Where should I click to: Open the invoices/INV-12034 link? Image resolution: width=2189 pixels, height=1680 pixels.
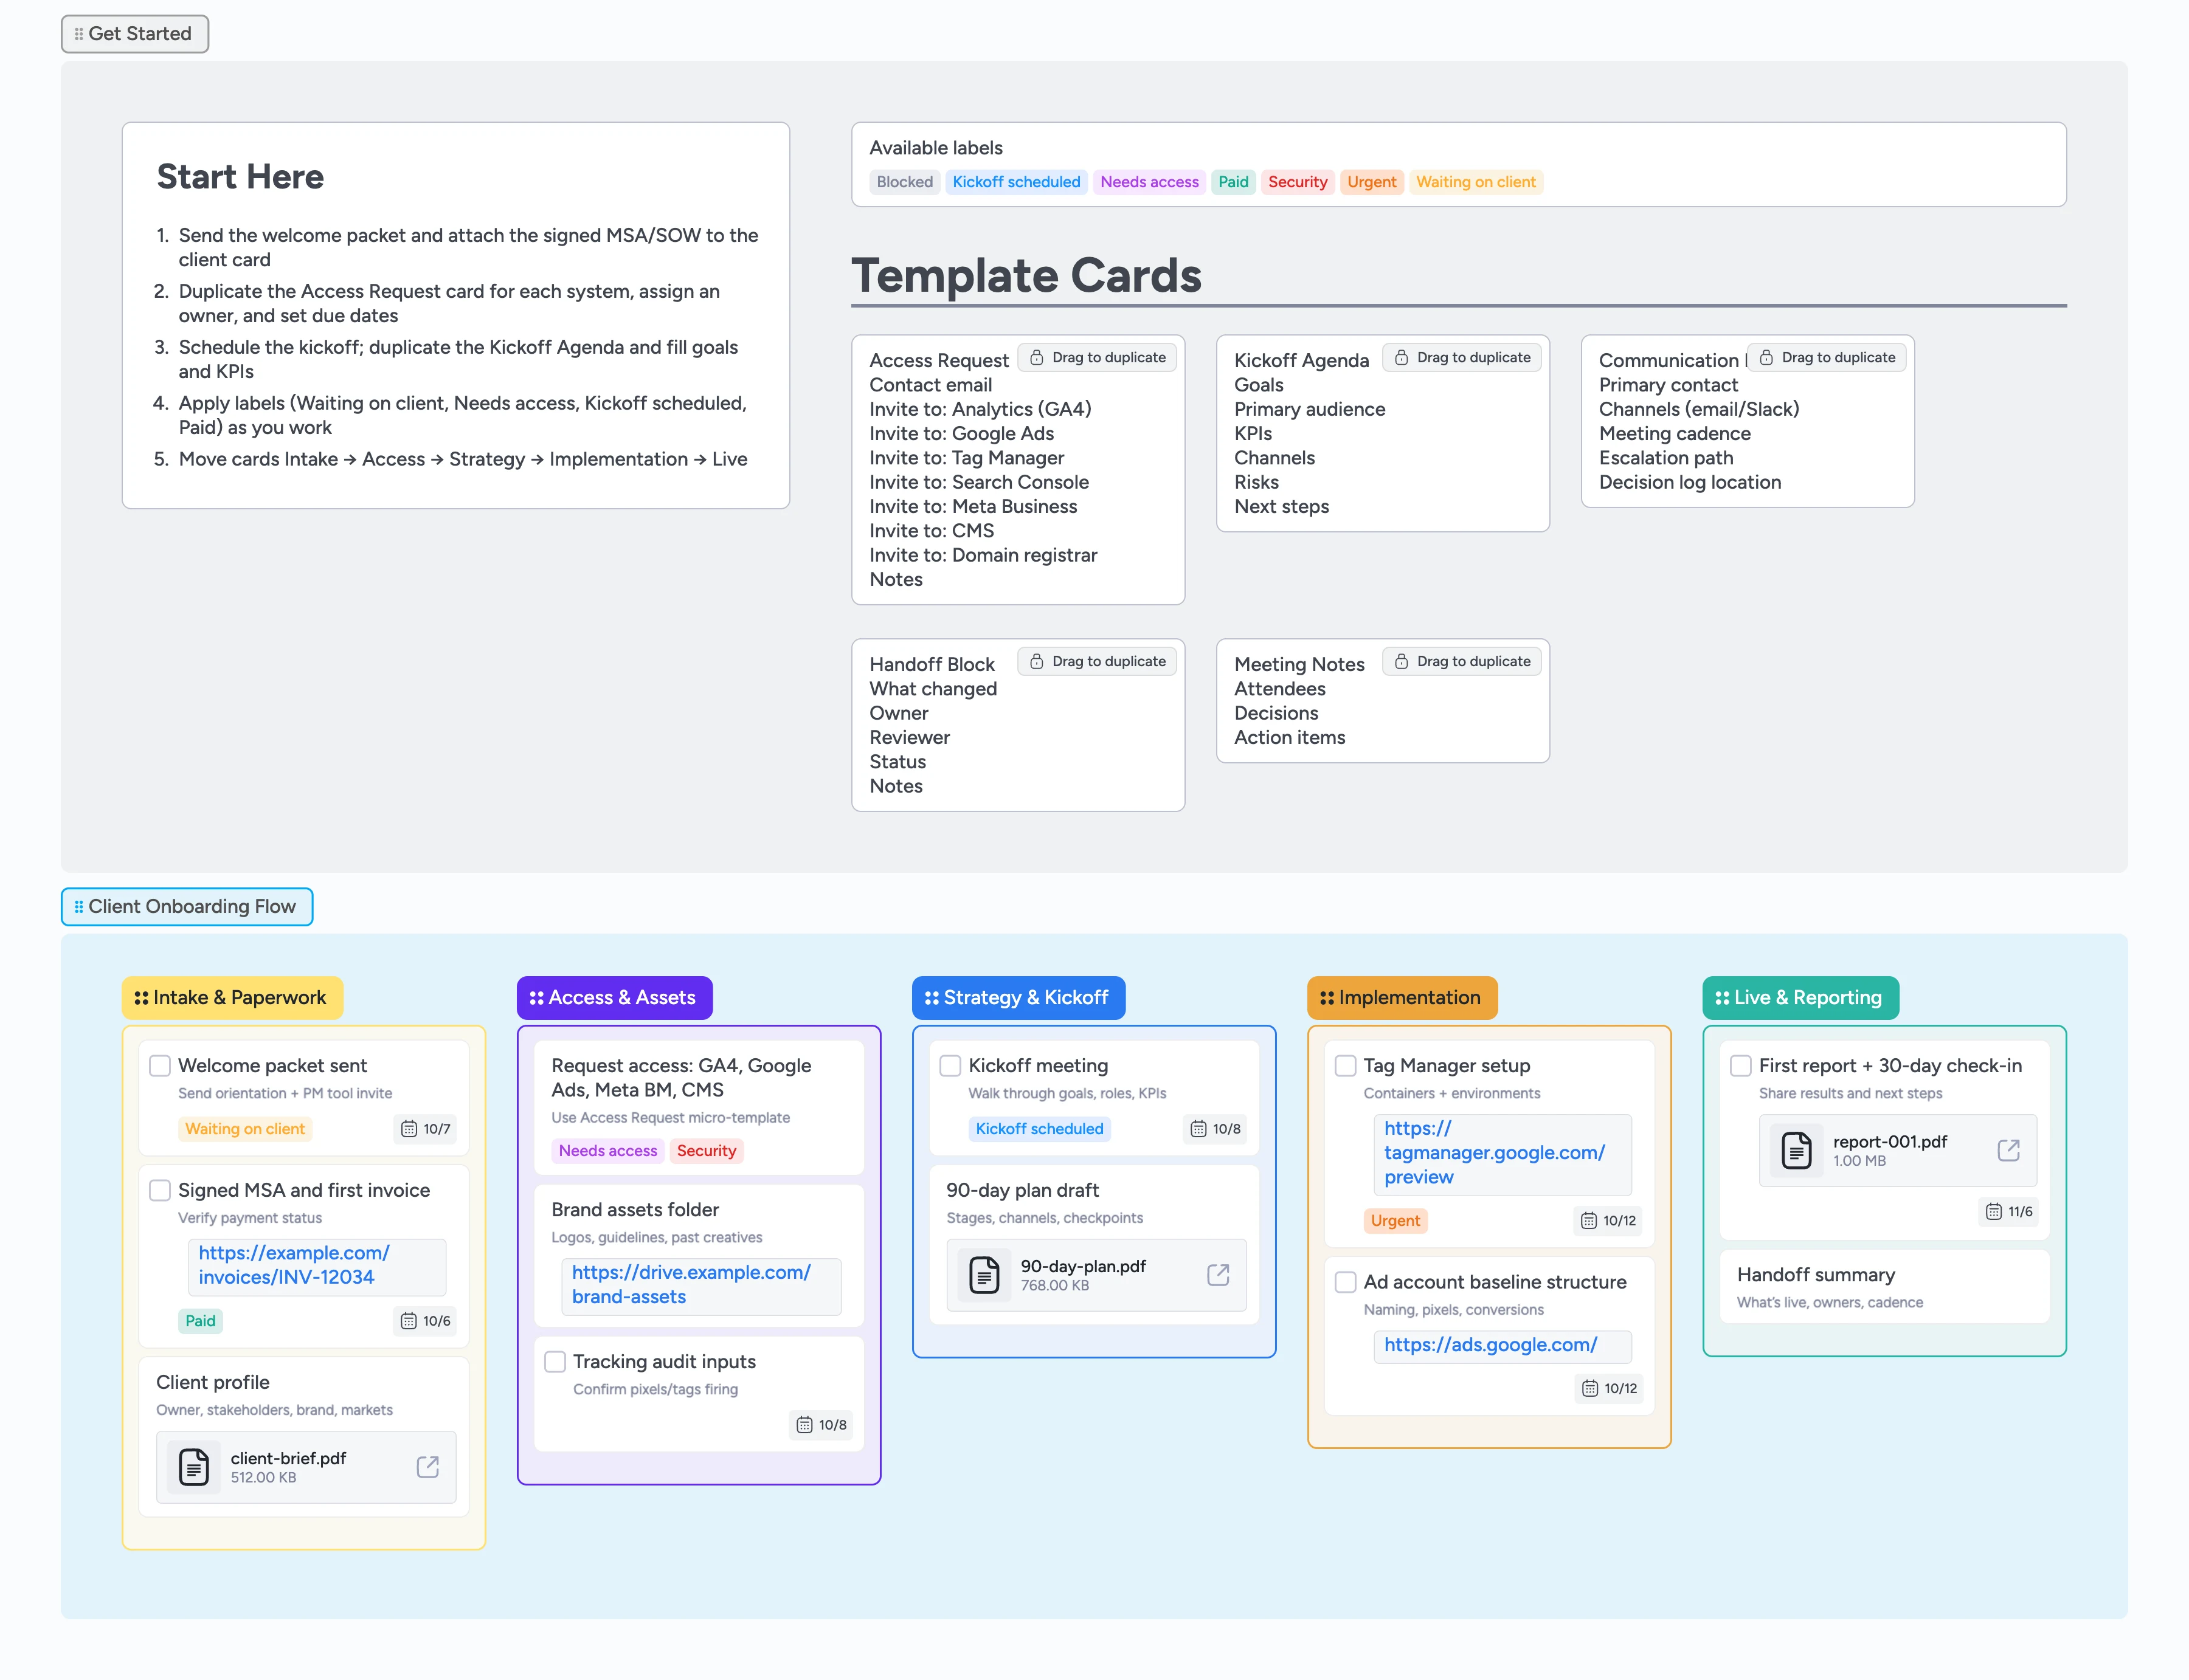pyautogui.click(x=294, y=1265)
